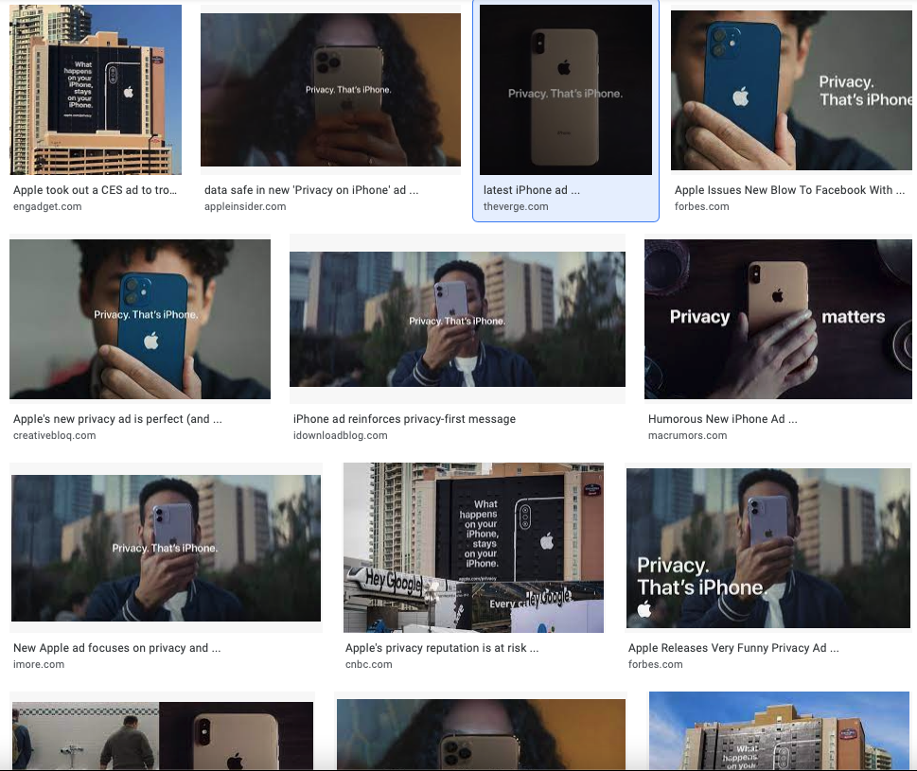
Task: Click the engadget.com source label
Action: 47,206
